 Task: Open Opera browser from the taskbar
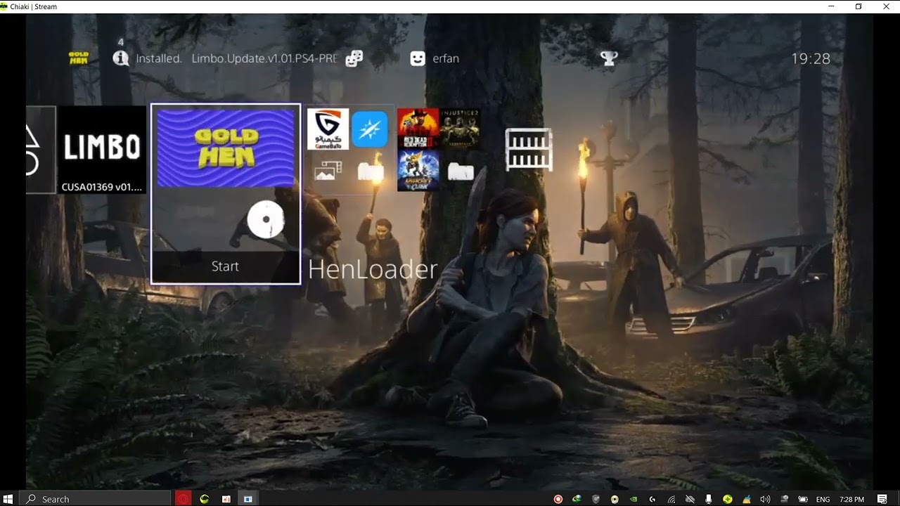click(x=183, y=499)
